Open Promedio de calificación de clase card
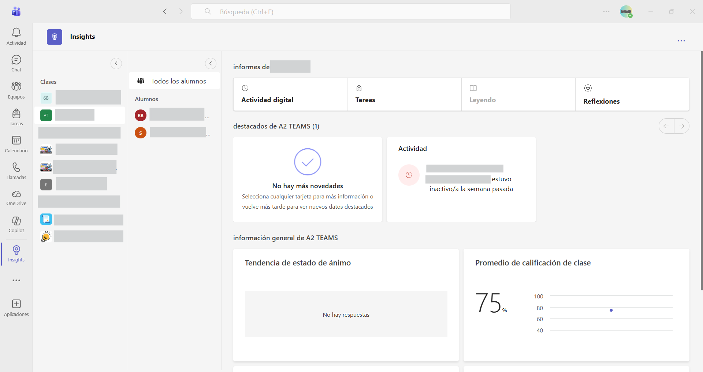The height and width of the screenshot is (372, 703). 576,305
